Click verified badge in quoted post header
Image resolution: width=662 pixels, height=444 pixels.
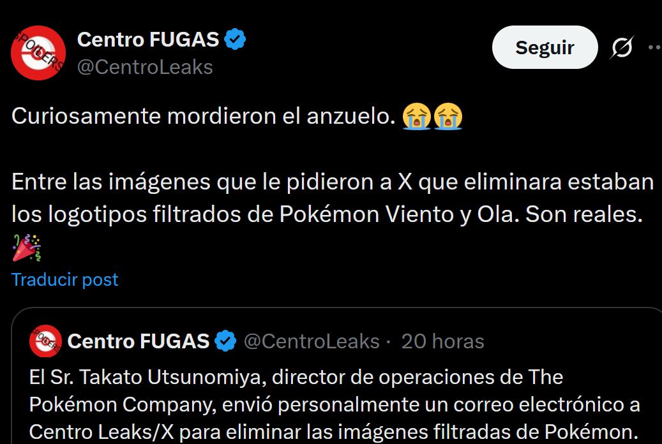coord(225,341)
